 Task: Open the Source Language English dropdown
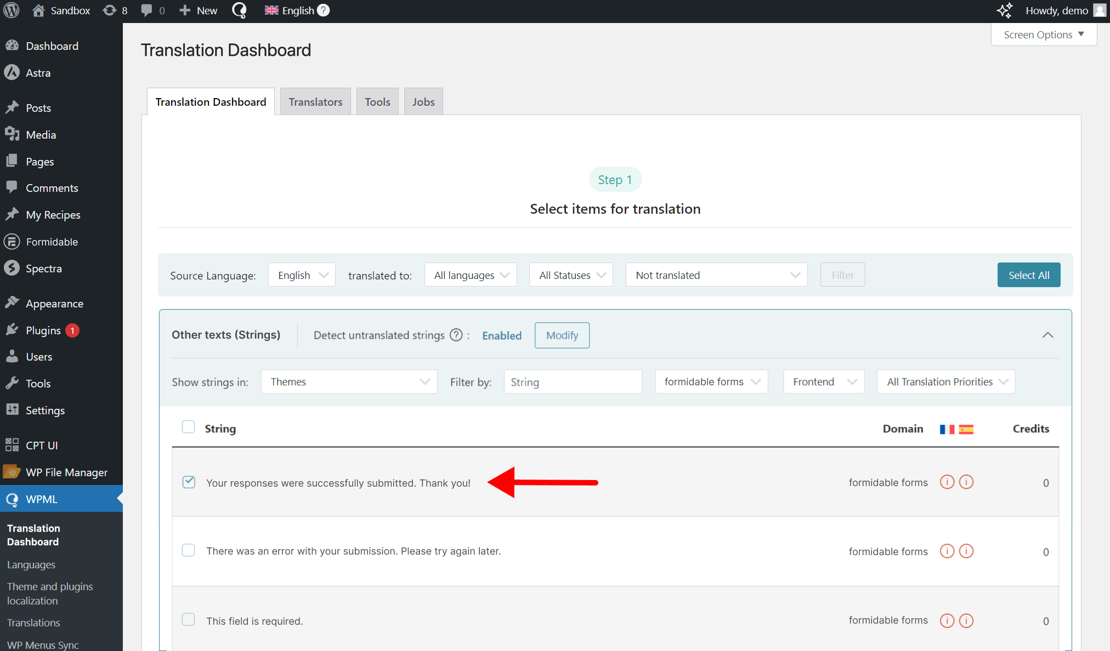(x=302, y=275)
